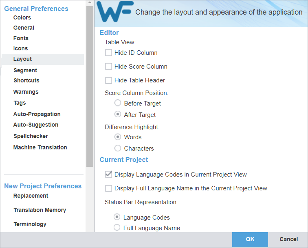Select Before Target score position
Image resolution: width=308 pixels, height=248 pixels.
click(x=118, y=104)
